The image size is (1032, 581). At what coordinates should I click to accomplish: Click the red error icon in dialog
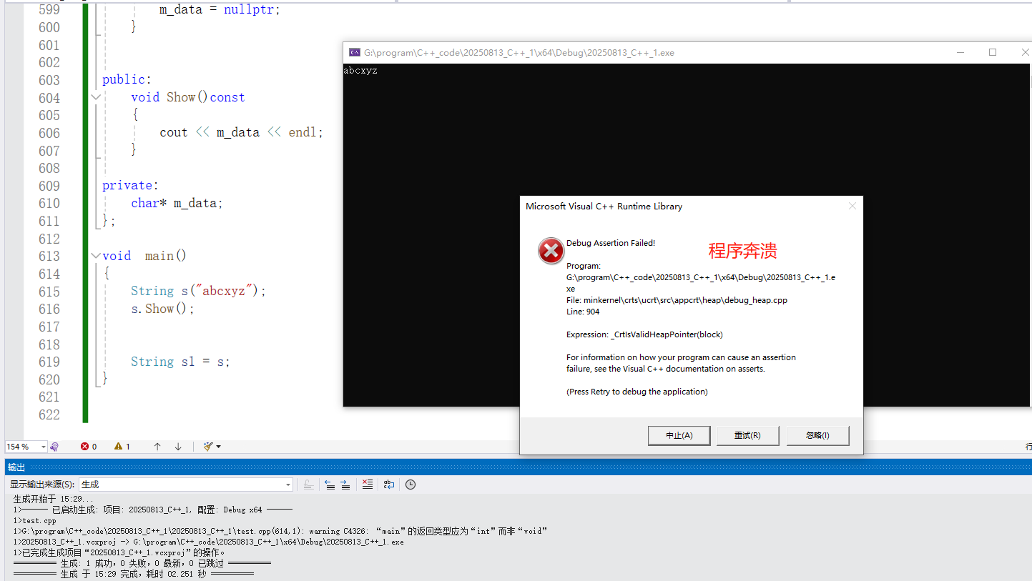[x=551, y=251]
